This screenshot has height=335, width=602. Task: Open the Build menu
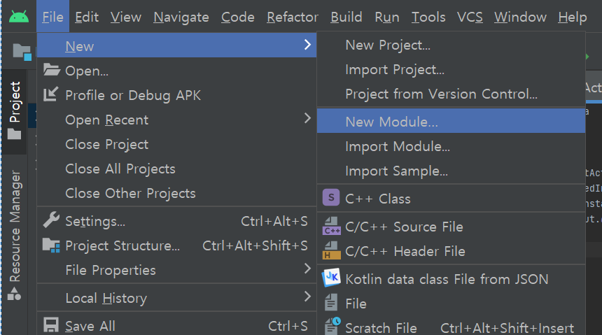click(x=346, y=17)
